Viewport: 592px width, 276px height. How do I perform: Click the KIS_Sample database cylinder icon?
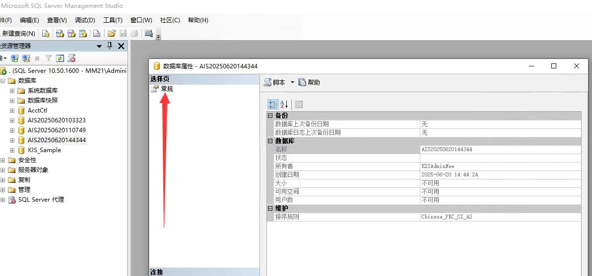(x=21, y=150)
